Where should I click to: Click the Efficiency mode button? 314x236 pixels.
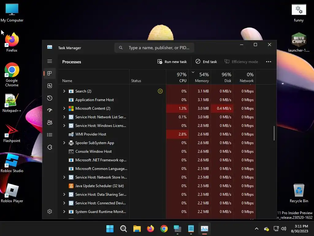point(241,61)
